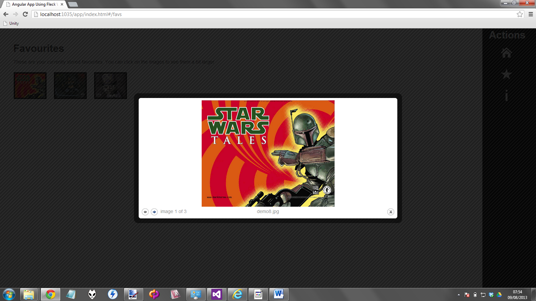
Task: Open the first favourite thumbnail
Action: (30, 86)
